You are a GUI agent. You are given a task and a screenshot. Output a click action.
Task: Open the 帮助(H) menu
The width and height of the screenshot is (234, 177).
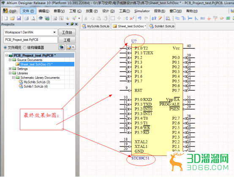tap(192, 11)
